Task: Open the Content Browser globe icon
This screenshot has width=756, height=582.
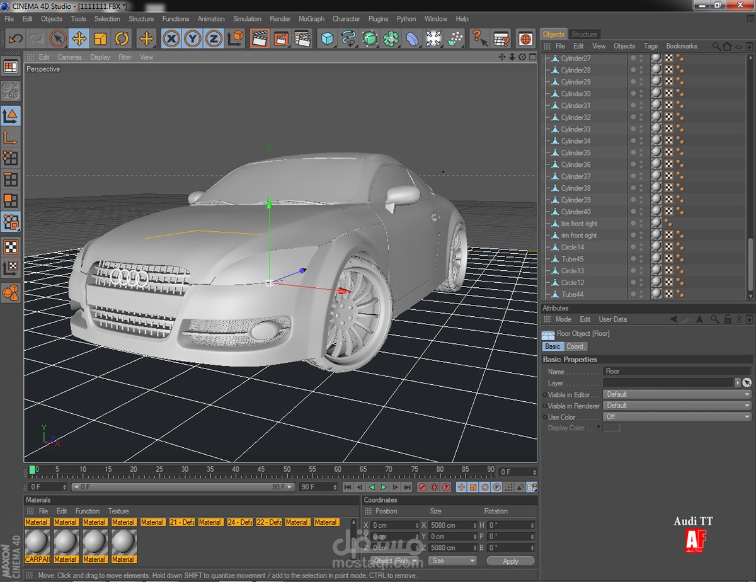Action: tap(525, 39)
